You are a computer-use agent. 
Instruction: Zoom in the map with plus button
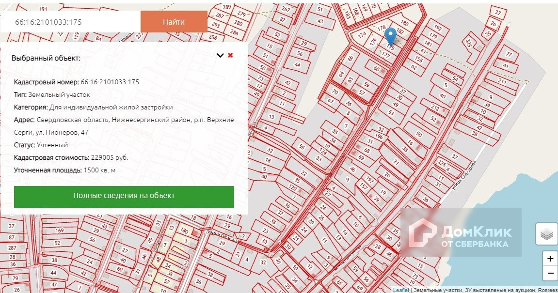[550, 259]
